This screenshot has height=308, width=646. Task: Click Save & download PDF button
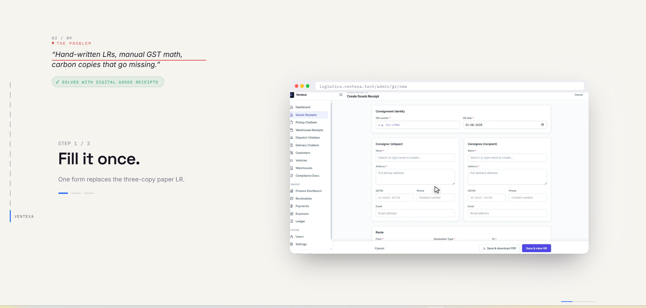(499, 248)
